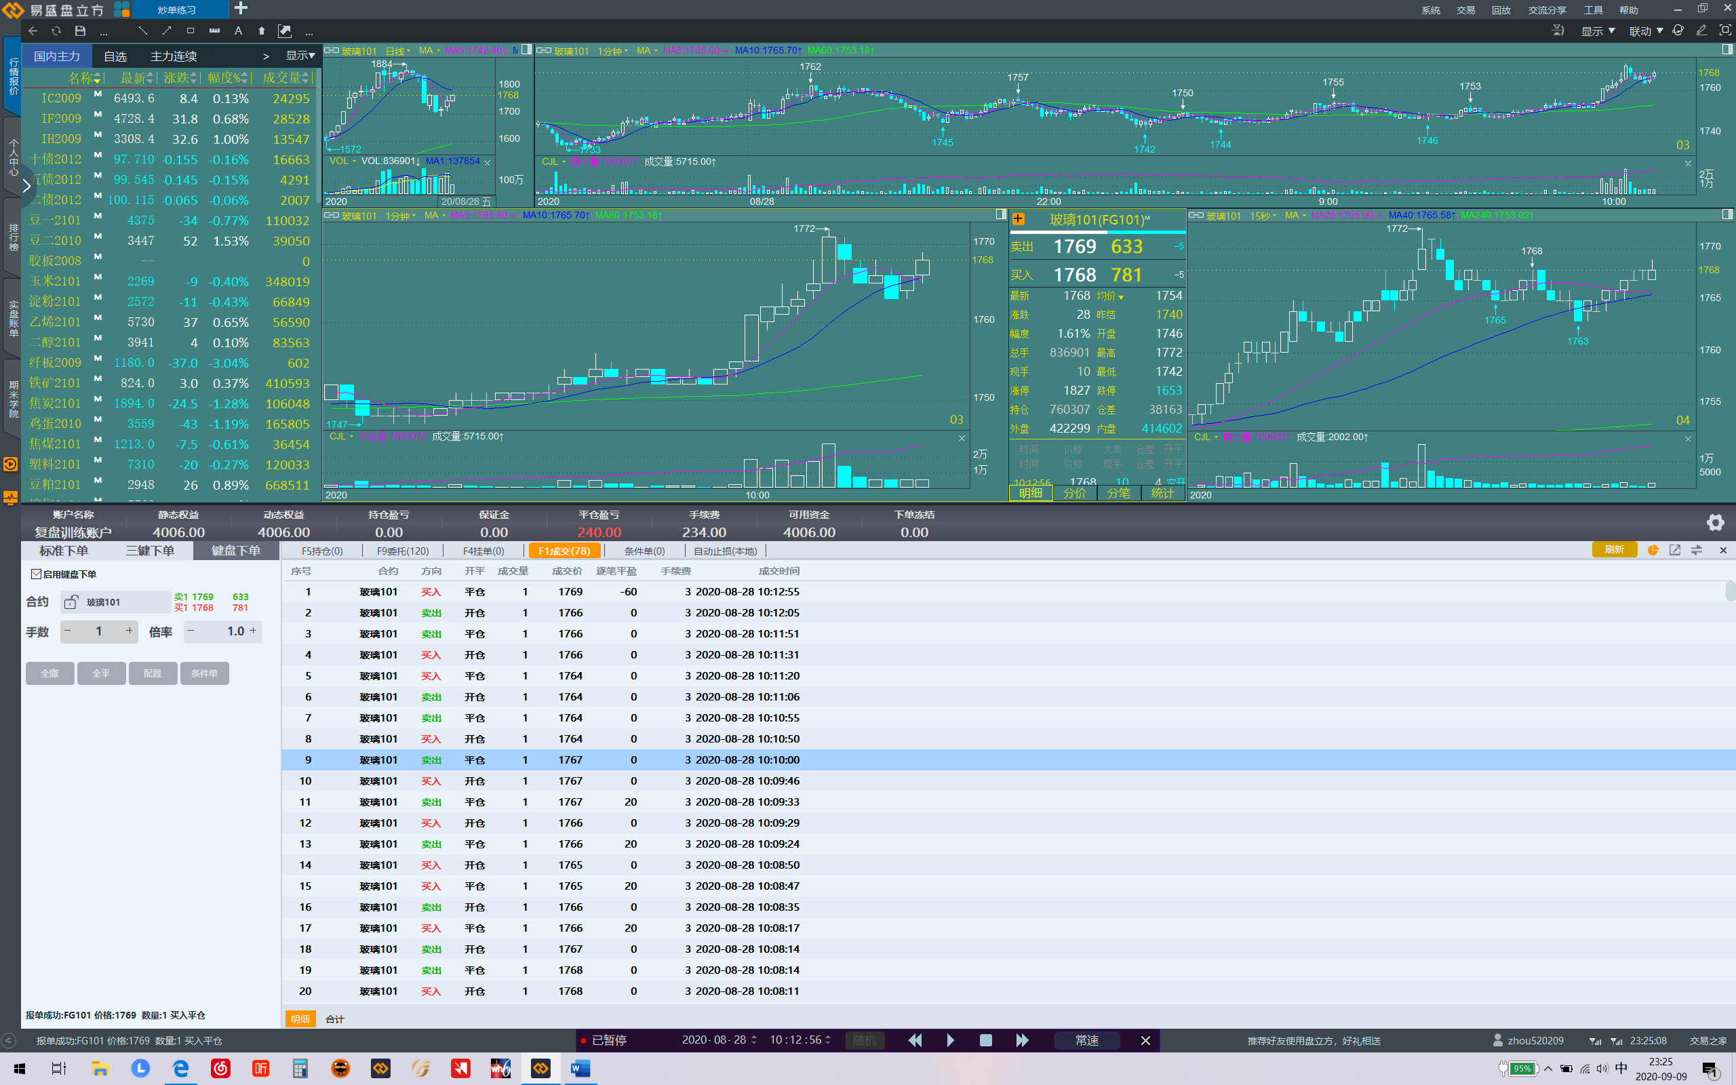The width and height of the screenshot is (1736, 1085).
Task: Click the 全平 close-all button
Action: (101, 673)
